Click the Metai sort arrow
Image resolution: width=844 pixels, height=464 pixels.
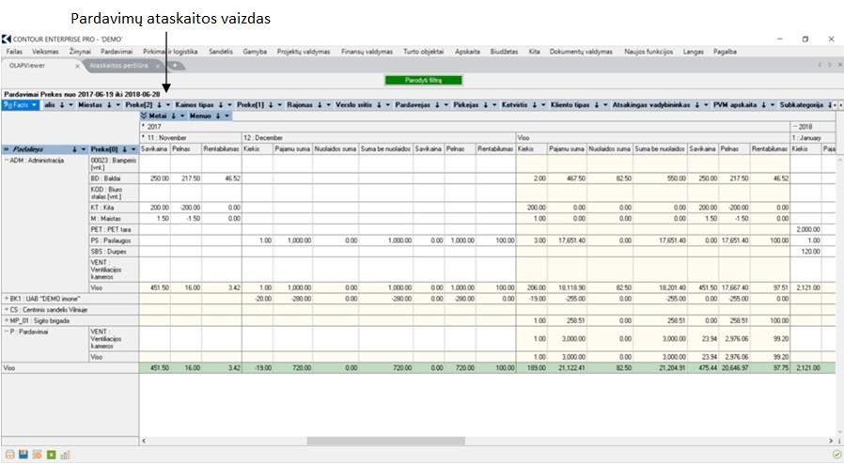click(174, 116)
